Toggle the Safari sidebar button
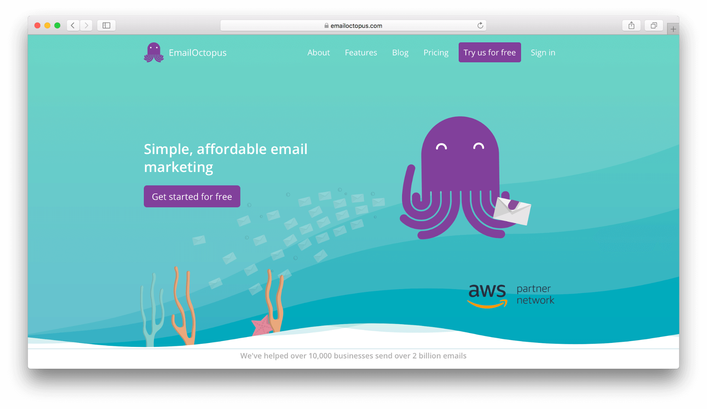 coord(106,25)
